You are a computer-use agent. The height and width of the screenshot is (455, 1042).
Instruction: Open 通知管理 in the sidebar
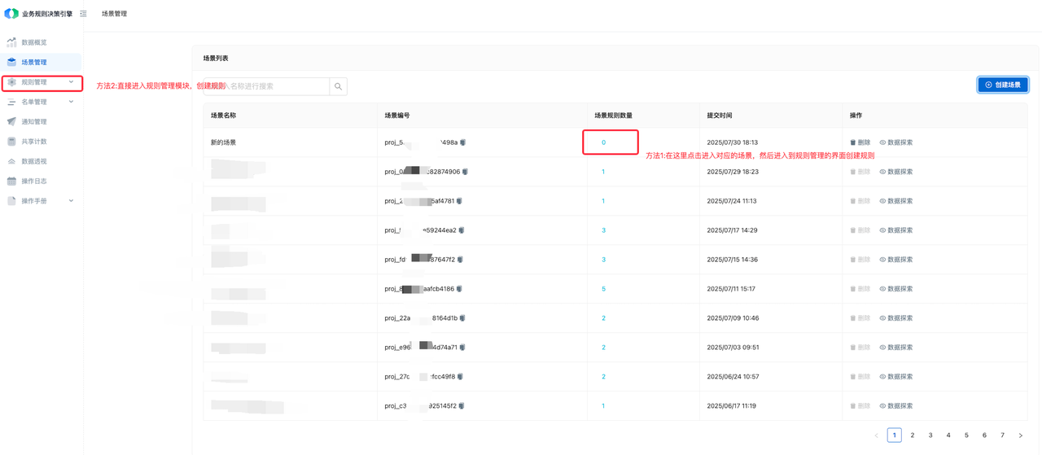tap(33, 122)
